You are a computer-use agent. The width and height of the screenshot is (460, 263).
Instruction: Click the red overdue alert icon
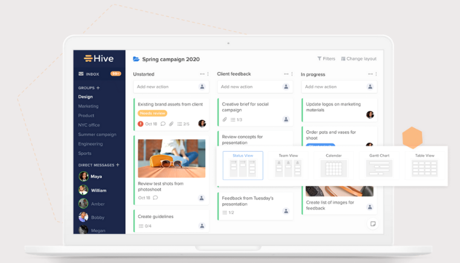coord(140,124)
